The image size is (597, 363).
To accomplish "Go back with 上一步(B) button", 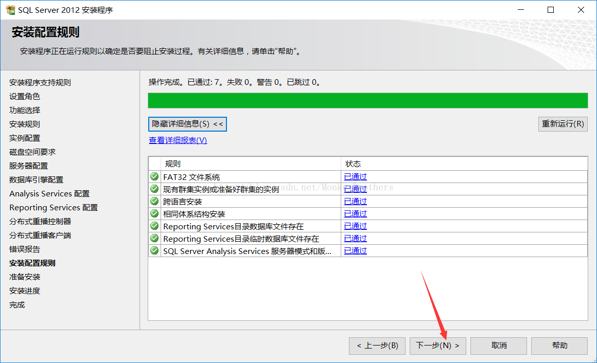I will (377, 346).
